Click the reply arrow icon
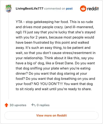The image size is (103, 124). coord(33,105)
